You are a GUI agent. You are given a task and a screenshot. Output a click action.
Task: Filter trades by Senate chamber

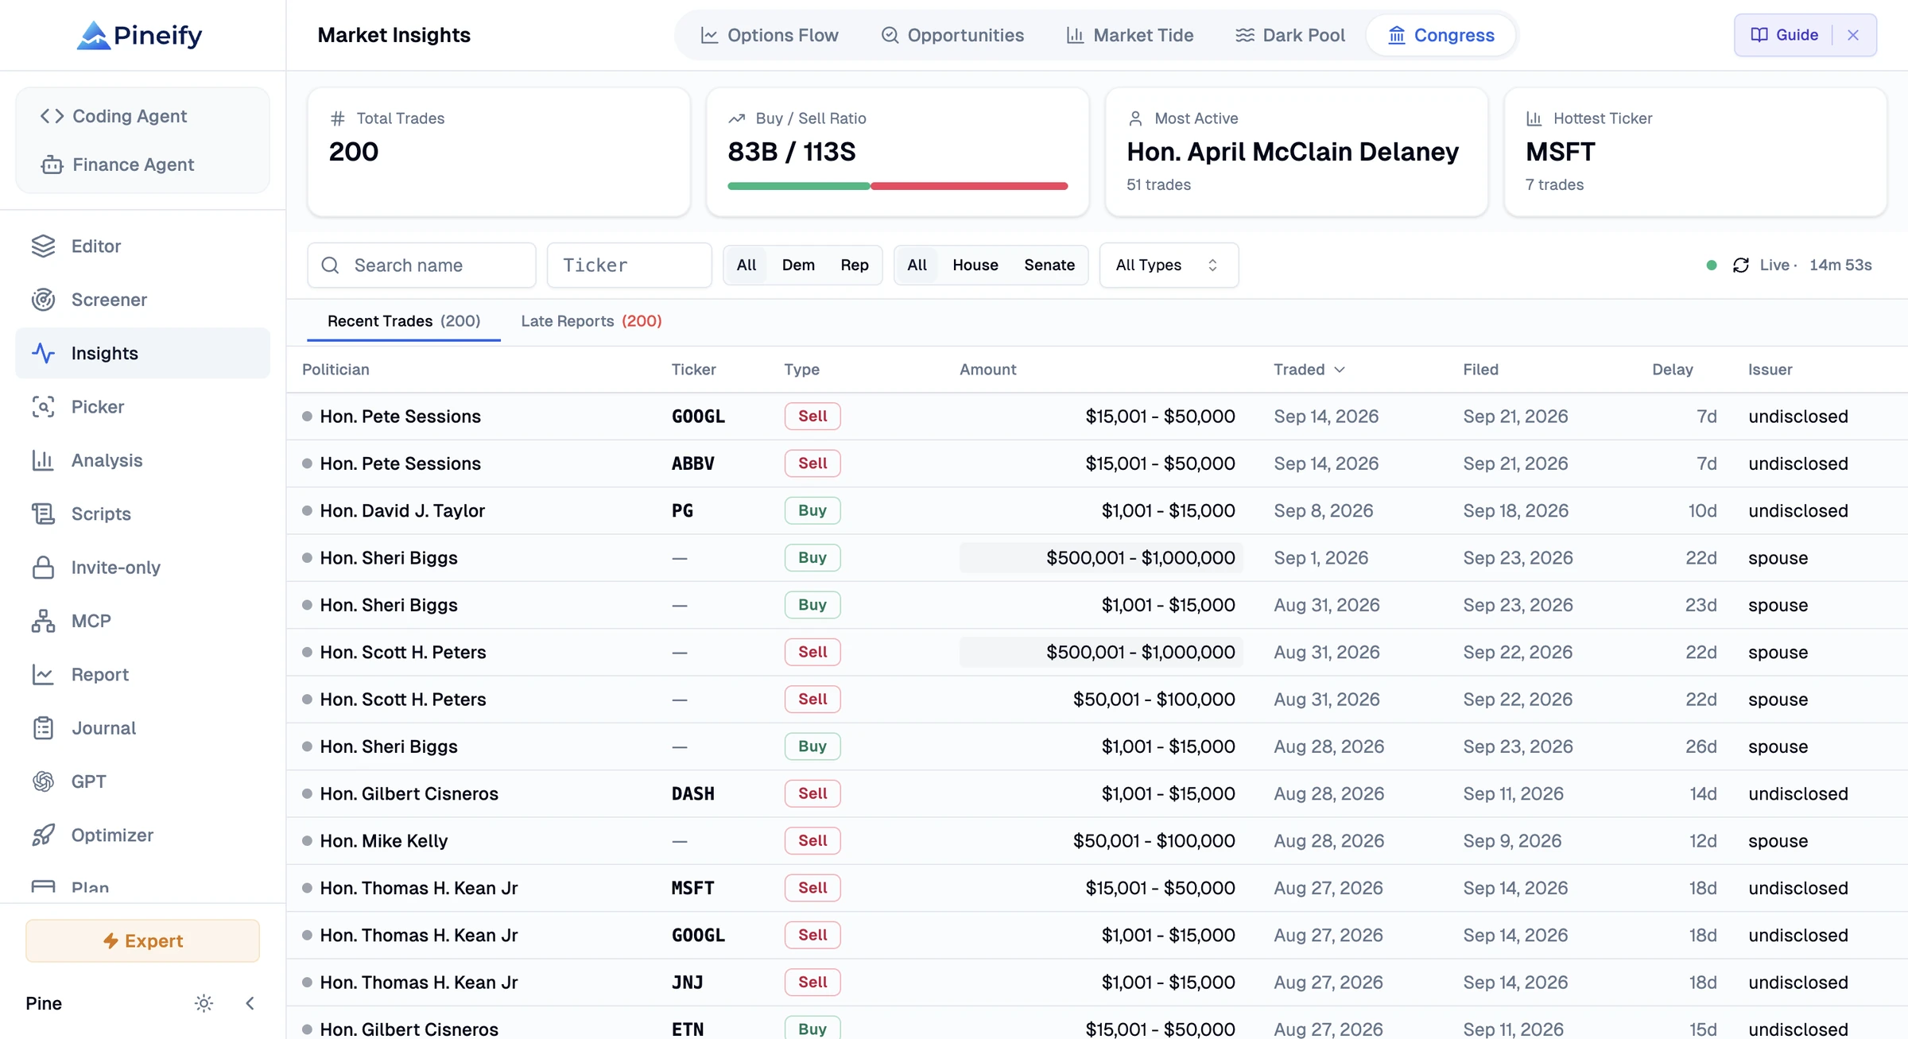tap(1049, 266)
